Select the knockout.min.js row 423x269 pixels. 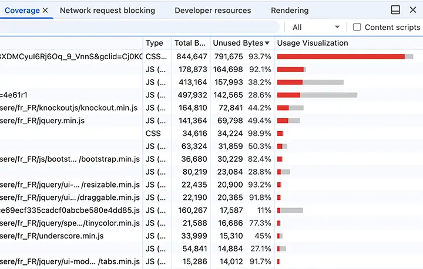point(211,108)
